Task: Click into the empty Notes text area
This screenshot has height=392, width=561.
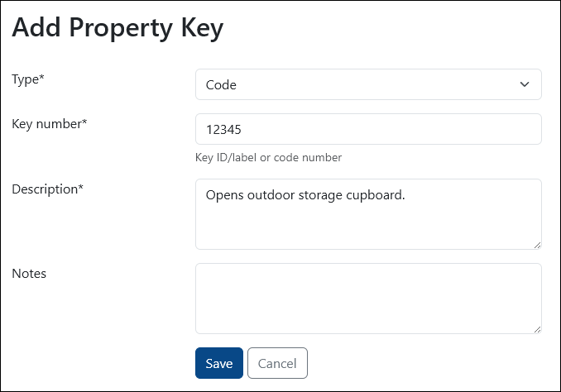Action: coord(368,299)
